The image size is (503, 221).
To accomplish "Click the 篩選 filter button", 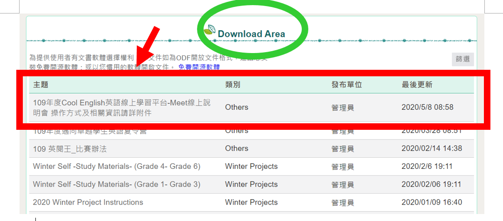I will (x=462, y=59).
